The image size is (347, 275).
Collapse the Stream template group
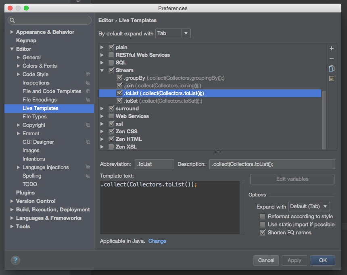point(102,70)
